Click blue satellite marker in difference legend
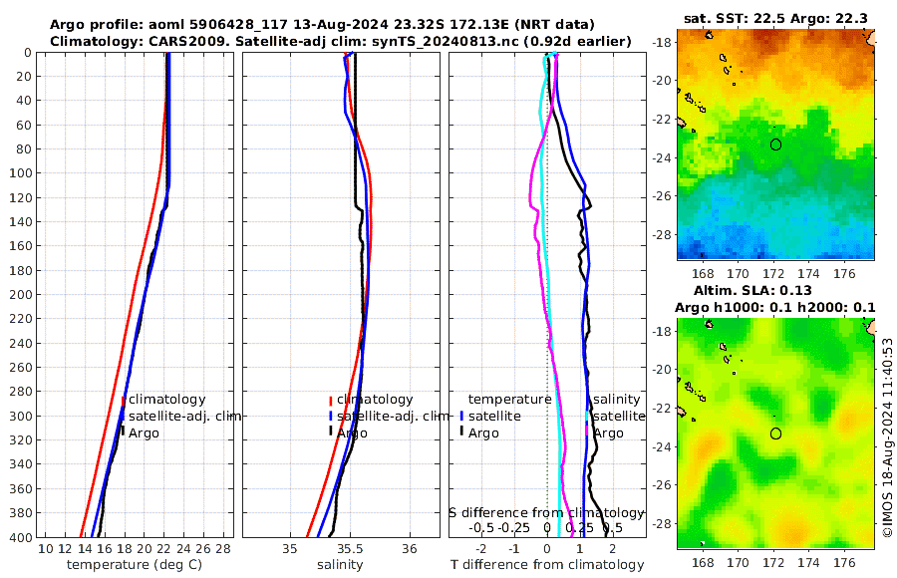 461,416
